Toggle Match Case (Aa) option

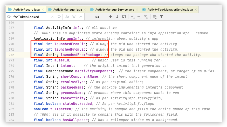pyautogui.click(x=67, y=17)
